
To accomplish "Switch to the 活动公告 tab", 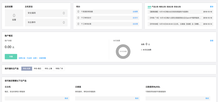I will click(x=170, y=7).
